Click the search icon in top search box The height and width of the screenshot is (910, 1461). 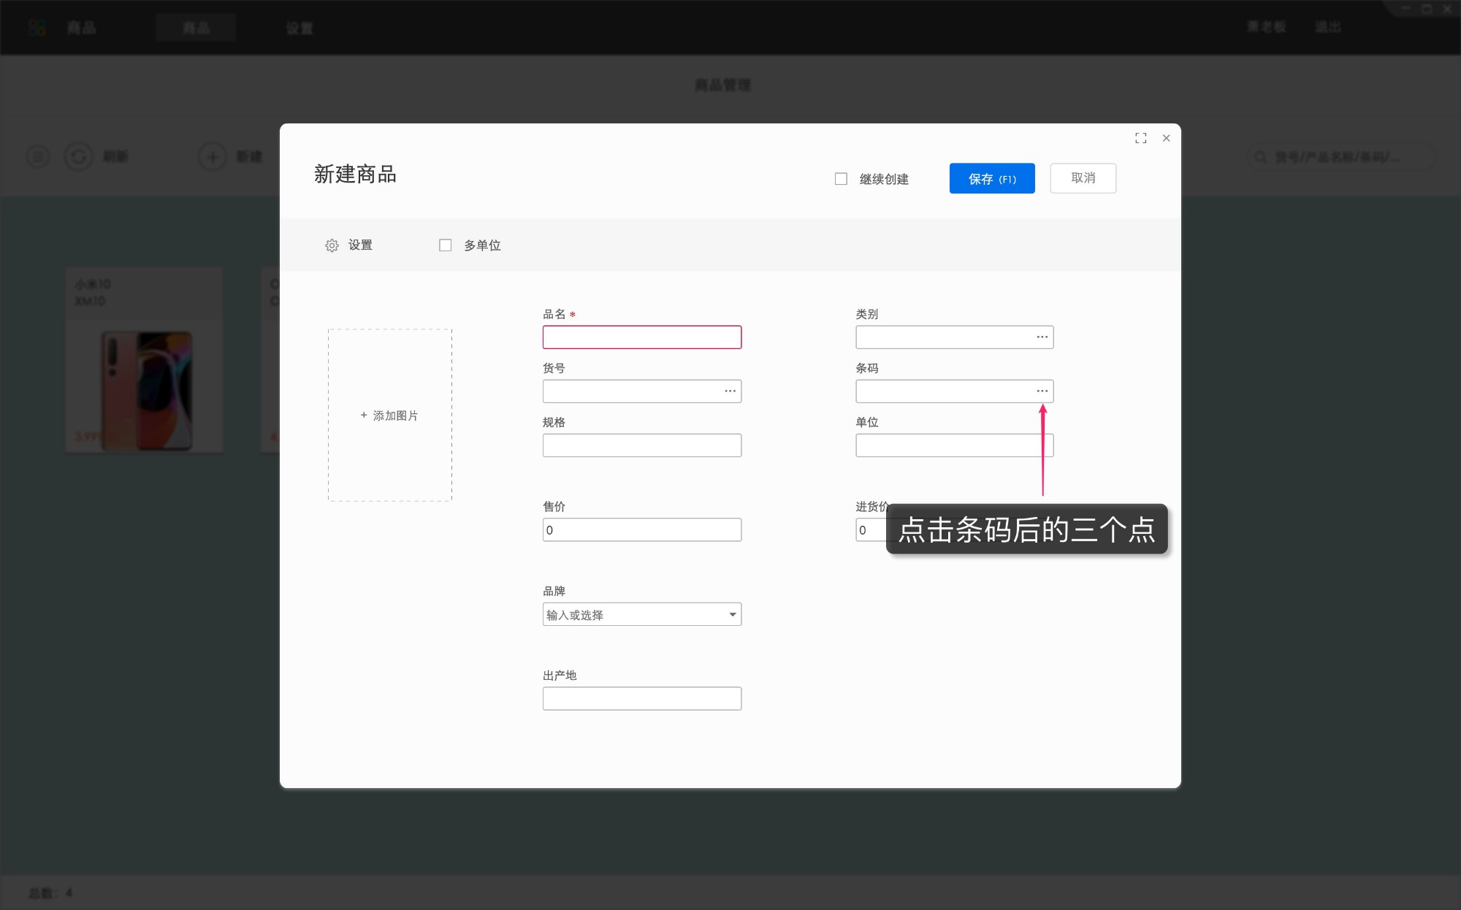(1260, 157)
